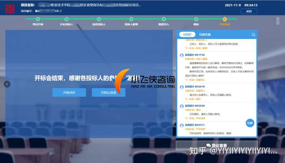Open the 开标评价 button
285x163 pixels.
point(69,92)
